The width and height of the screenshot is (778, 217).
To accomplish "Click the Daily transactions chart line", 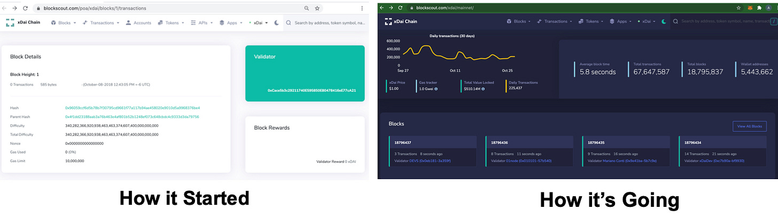I will click(458, 53).
